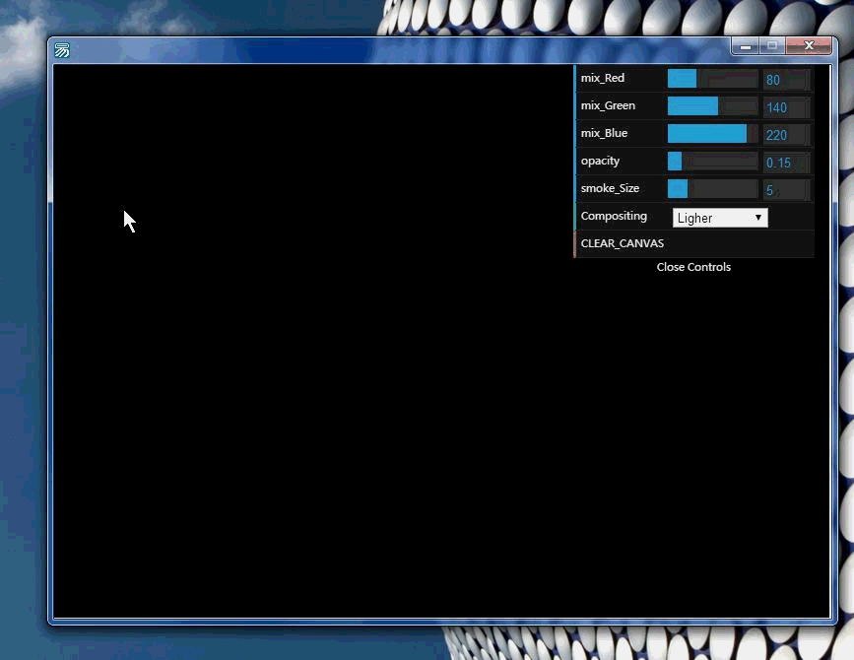
Task: Minimize the application window
Action: pos(745,46)
